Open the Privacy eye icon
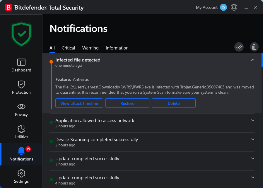263x188 pixels. click(x=21, y=107)
